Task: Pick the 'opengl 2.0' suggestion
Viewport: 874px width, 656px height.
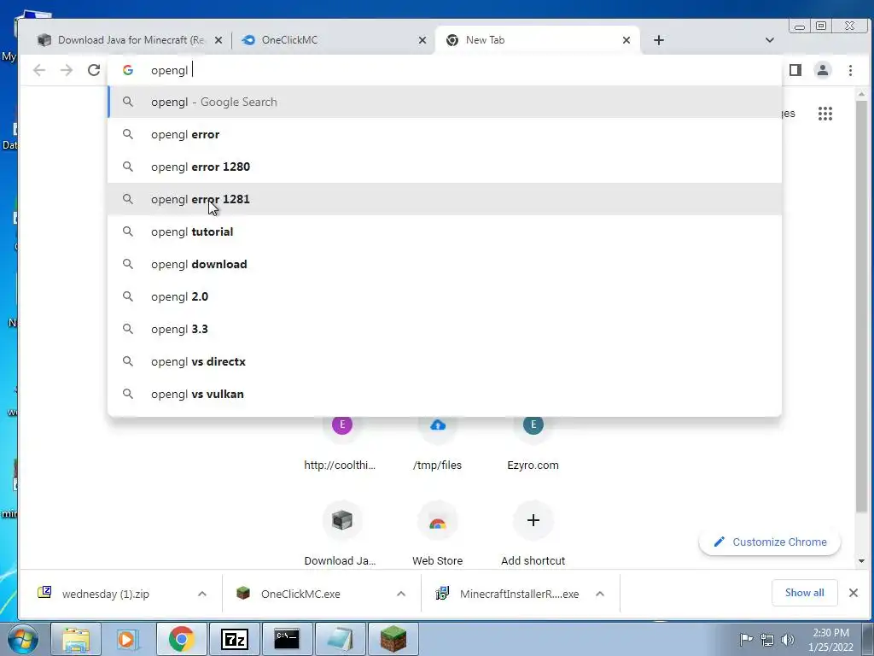Action: (x=445, y=296)
